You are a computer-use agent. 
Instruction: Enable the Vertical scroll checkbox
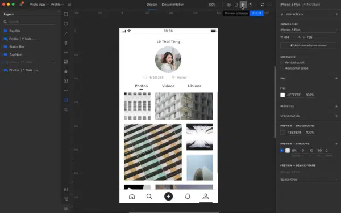pos(282,63)
